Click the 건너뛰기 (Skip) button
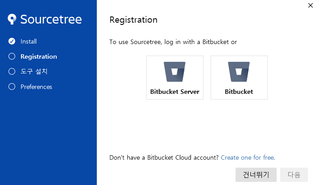Image resolution: width=315 pixels, height=185 pixels. 256,175
